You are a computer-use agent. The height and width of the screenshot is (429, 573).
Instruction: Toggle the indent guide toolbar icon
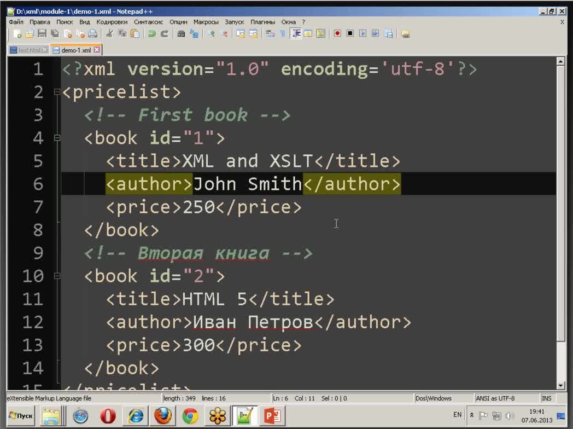click(x=296, y=34)
